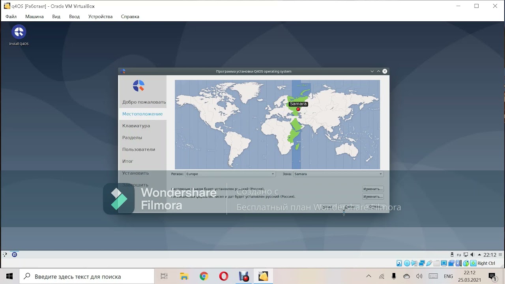Open the Install Q4OS desktop icon

pos(19,35)
